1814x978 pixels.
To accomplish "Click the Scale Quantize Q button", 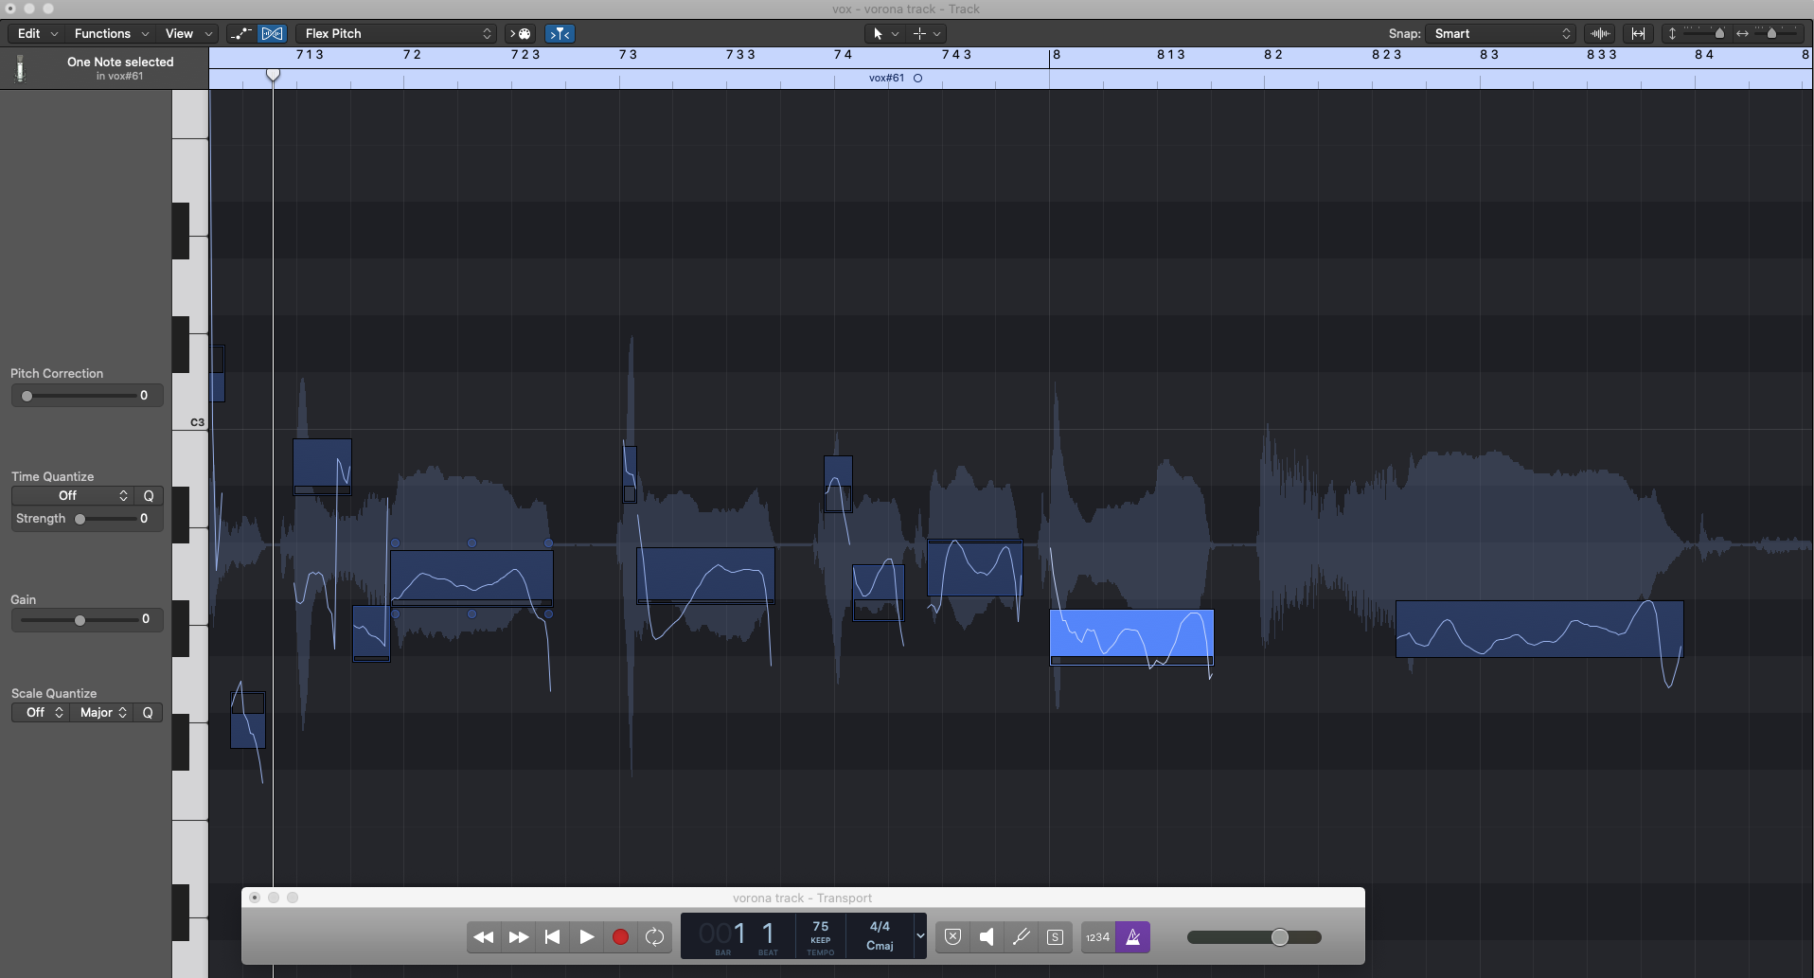I will (149, 713).
